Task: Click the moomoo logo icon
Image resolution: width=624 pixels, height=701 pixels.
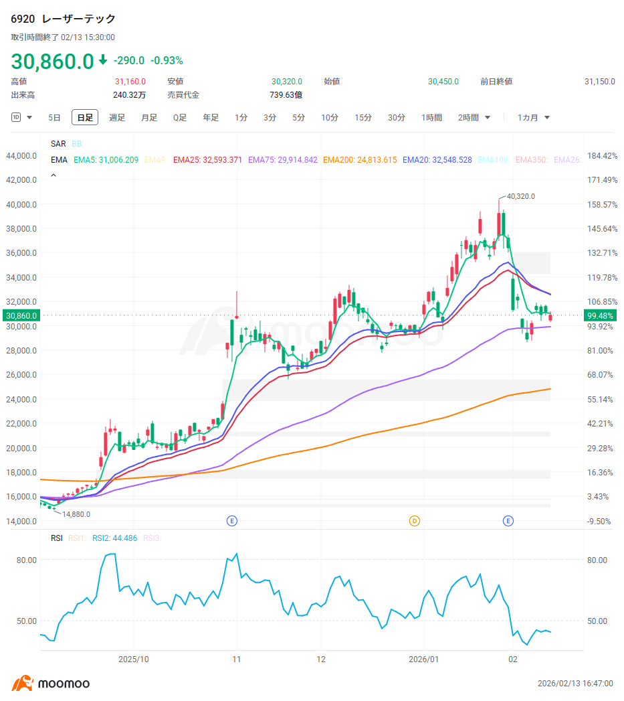Action: point(22,684)
